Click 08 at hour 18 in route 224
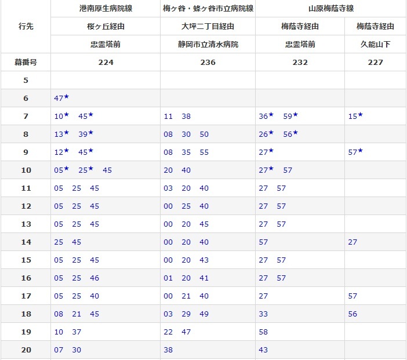The height and width of the screenshot is (360, 407). pyautogui.click(x=59, y=314)
